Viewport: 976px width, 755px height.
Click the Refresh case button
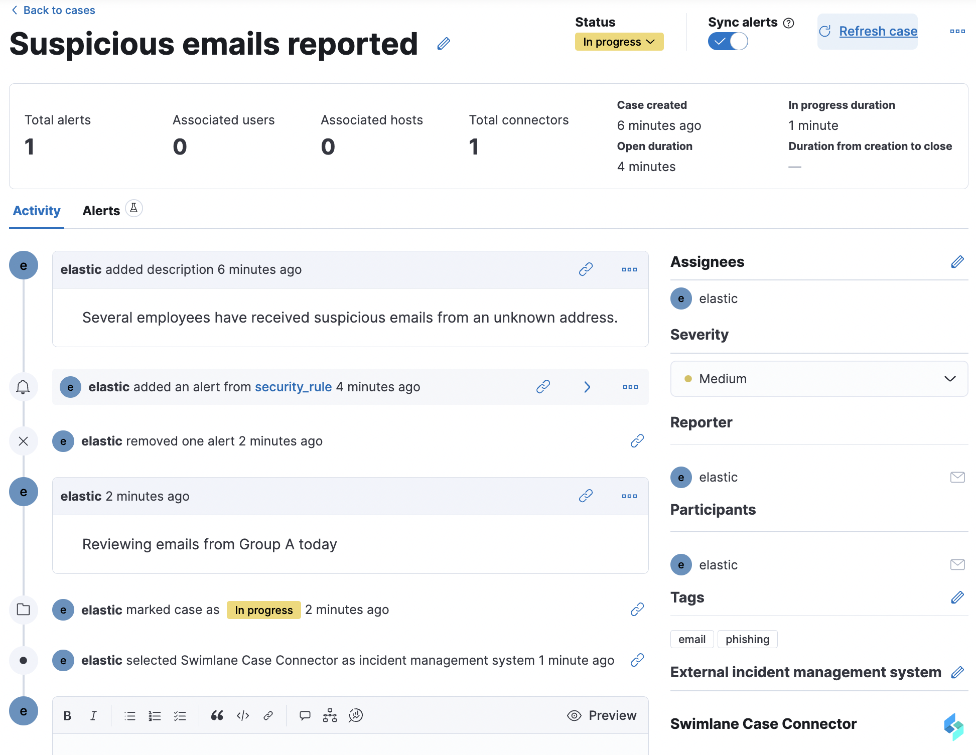click(x=868, y=31)
